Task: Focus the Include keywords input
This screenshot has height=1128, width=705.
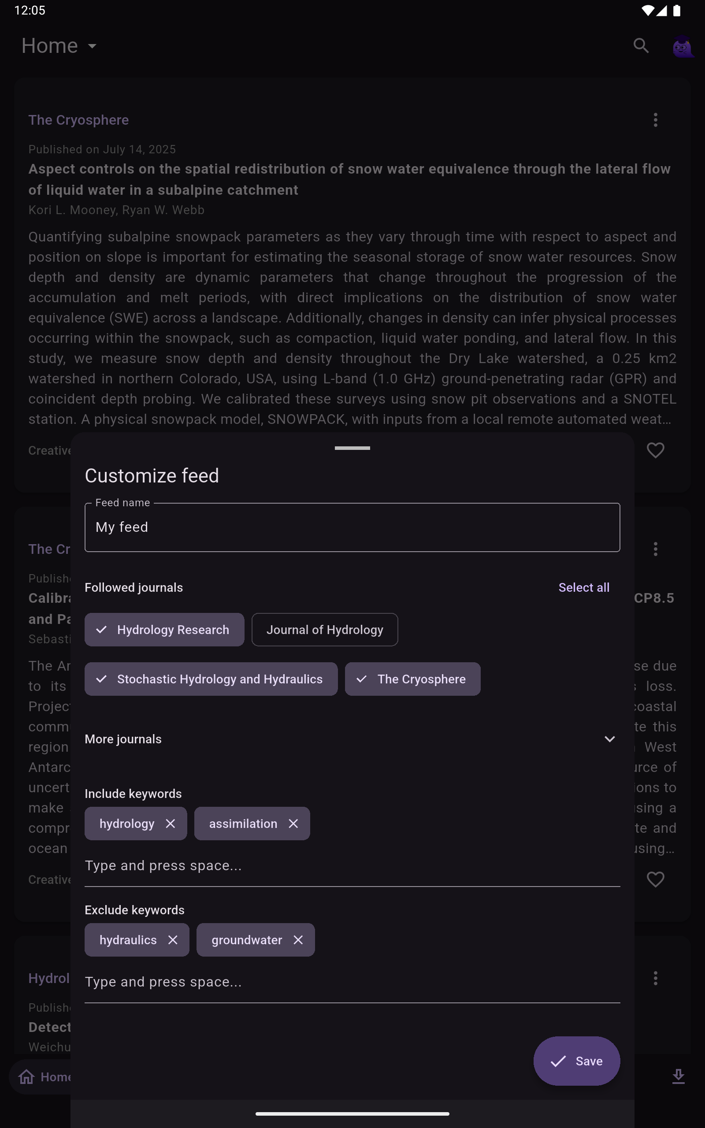Action: [352, 865]
